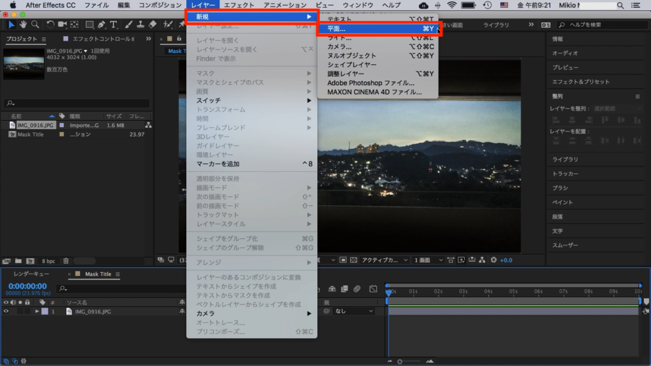Viewport: 651px width, 366px height.
Task: Select the Eraser tool
Action: (x=152, y=25)
